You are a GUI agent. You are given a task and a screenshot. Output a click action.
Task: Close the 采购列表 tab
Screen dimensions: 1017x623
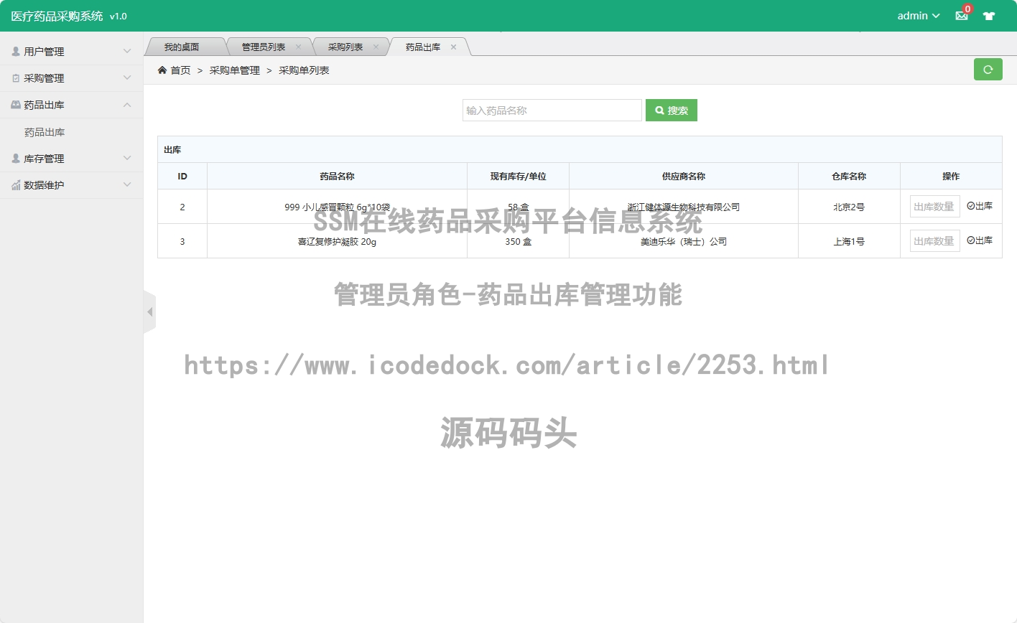pos(376,47)
